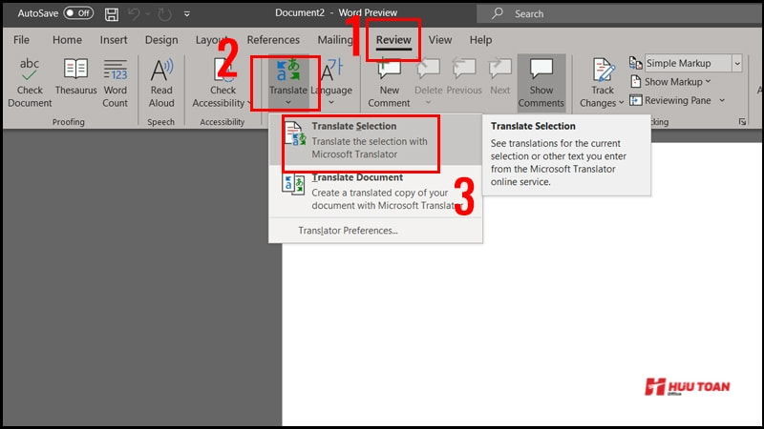This screenshot has width=764, height=429.
Task: Expand the Show Markup dropdown
Action: (x=708, y=82)
